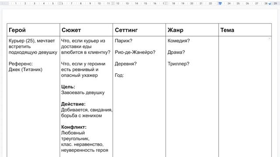
Task: Click the "Жанр" header cell
Action: tap(192, 30)
